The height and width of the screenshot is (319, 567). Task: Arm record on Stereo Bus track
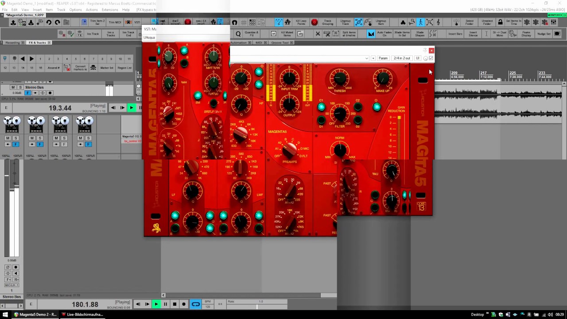click(50, 93)
